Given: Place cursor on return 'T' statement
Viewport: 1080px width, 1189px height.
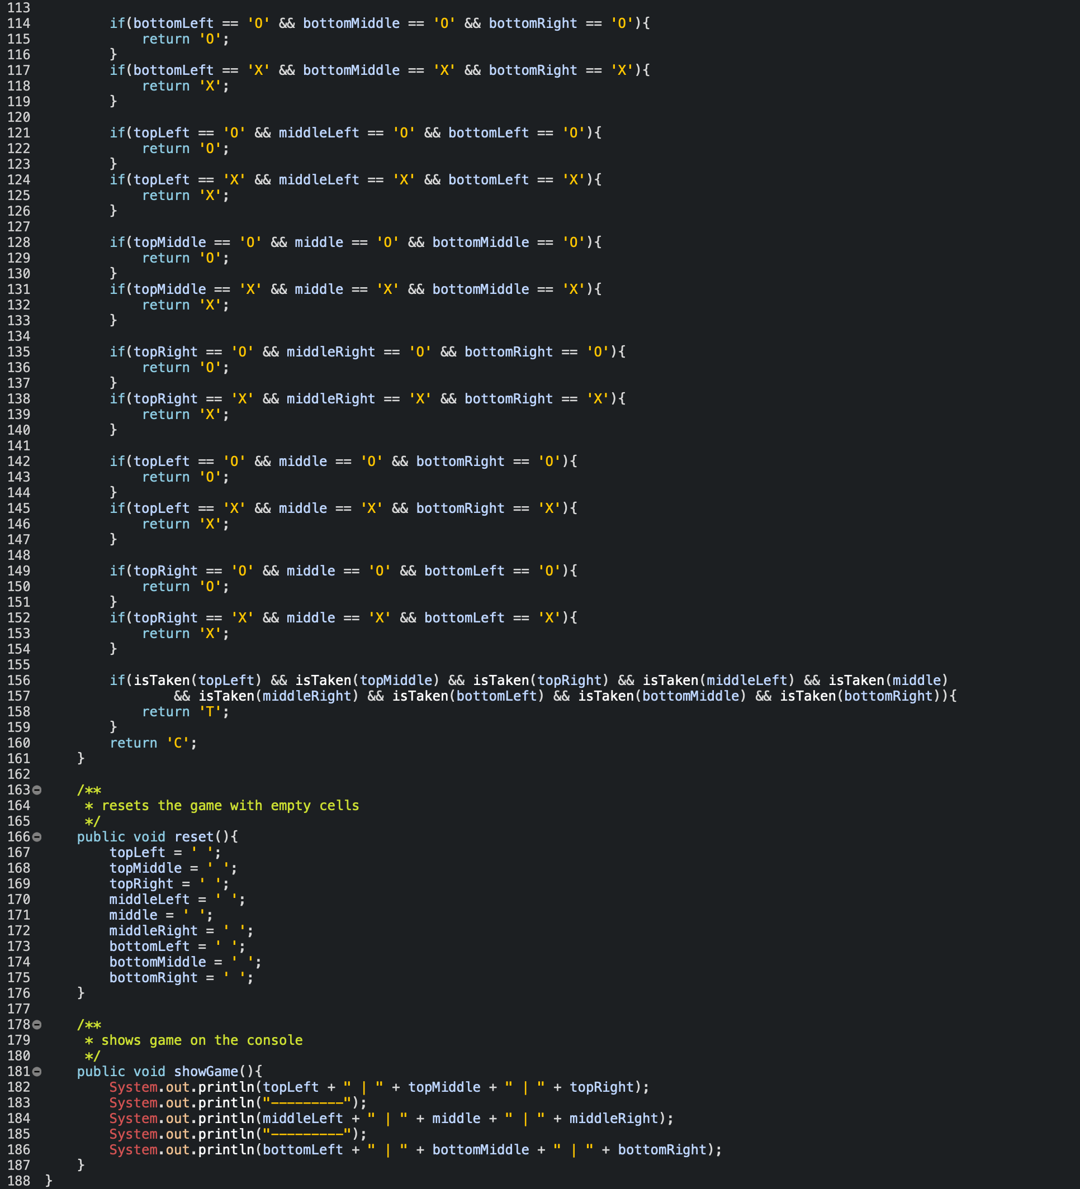Looking at the screenshot, I should click(x=186, y=712).
